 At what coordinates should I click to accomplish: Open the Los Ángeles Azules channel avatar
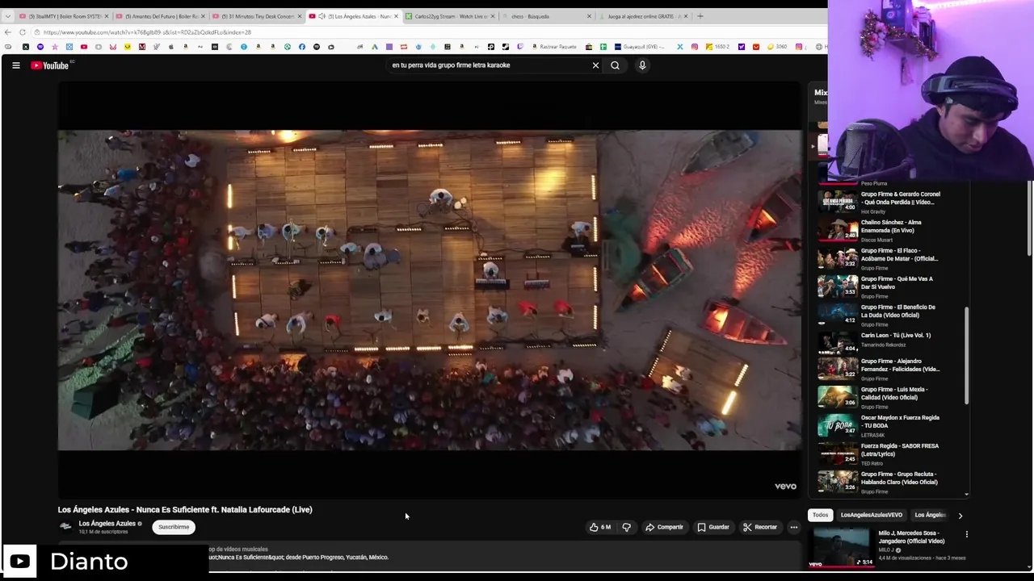click(x=65, y=527)
